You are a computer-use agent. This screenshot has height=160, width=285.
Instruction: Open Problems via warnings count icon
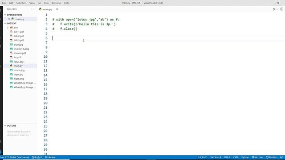[40, 157]
